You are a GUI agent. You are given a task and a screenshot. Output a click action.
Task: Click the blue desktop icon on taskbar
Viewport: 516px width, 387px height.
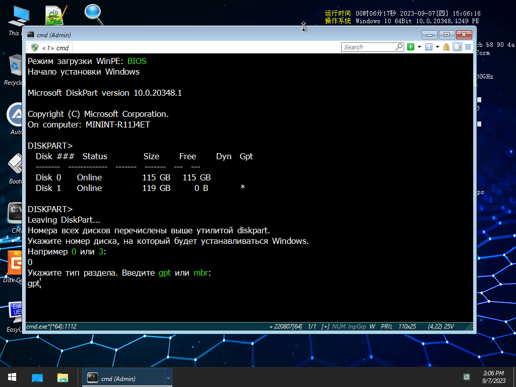click(x=37, y=377)
